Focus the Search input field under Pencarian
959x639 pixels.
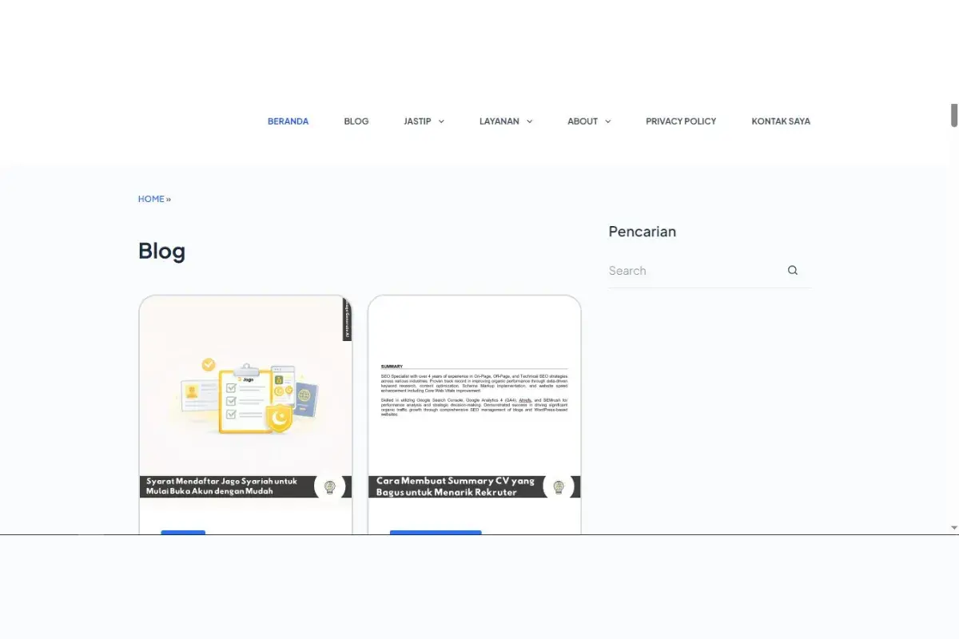click(691, 271)
